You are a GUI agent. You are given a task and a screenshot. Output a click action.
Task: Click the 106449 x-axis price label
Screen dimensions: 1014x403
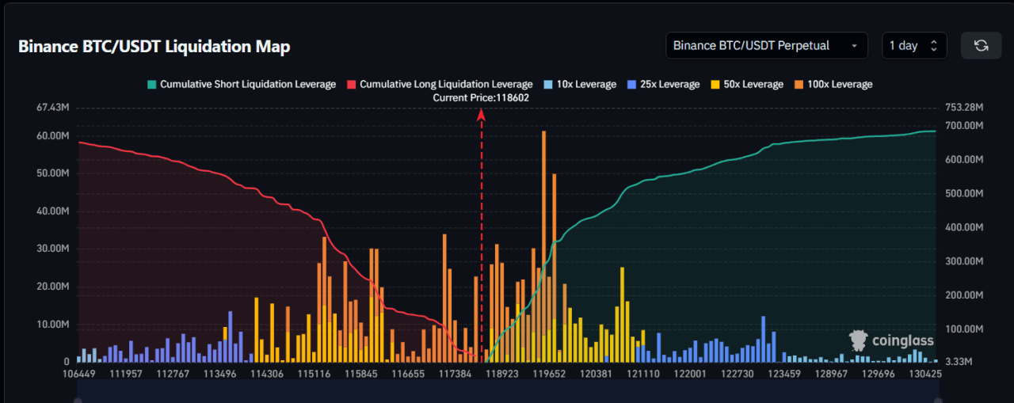(78, 373)
